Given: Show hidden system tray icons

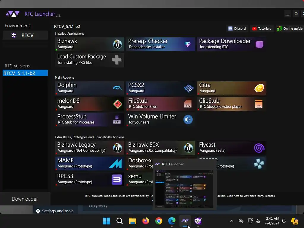Looking at the screenshot, I should (x=232, y=221).
